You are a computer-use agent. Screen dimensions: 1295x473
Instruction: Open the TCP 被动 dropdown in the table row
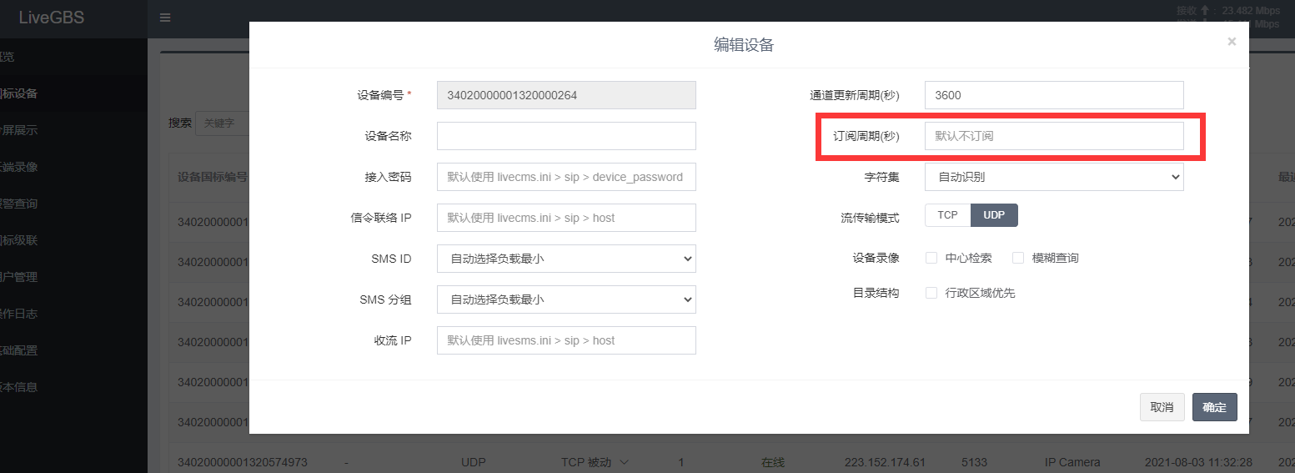(x=594, y=462)
